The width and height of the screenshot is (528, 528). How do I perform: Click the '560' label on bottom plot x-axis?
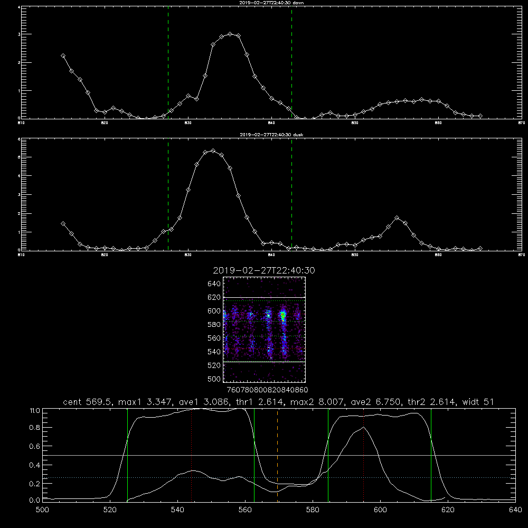[x=245, y=510]
